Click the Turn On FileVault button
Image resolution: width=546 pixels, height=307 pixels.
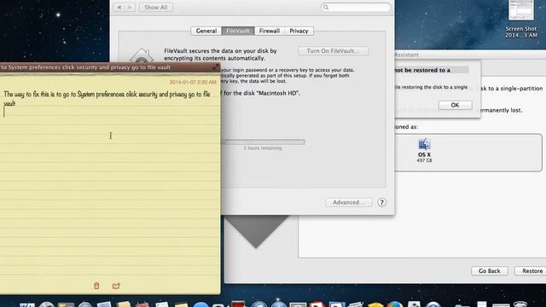tap(333, 51)
